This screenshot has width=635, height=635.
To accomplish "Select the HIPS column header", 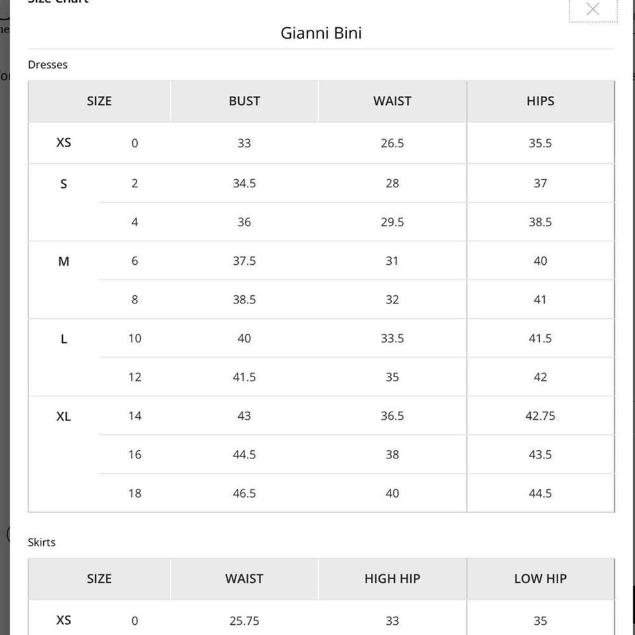I will pyautogui.click(x=540, y=101).
